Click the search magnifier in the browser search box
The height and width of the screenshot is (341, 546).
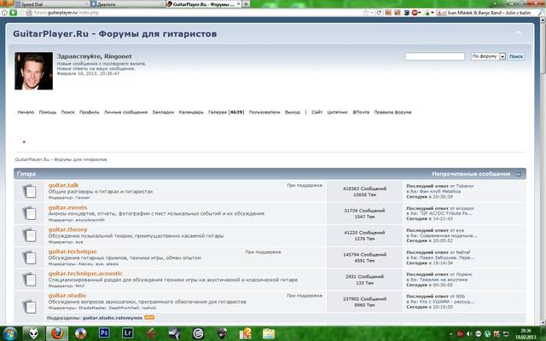click(x=542, y=13)
